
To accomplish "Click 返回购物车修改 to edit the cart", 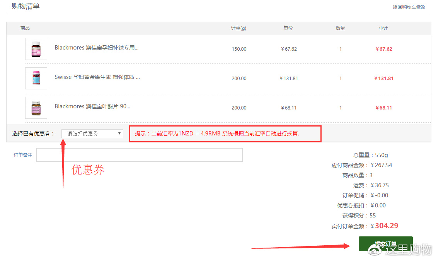I will [409, 7].
